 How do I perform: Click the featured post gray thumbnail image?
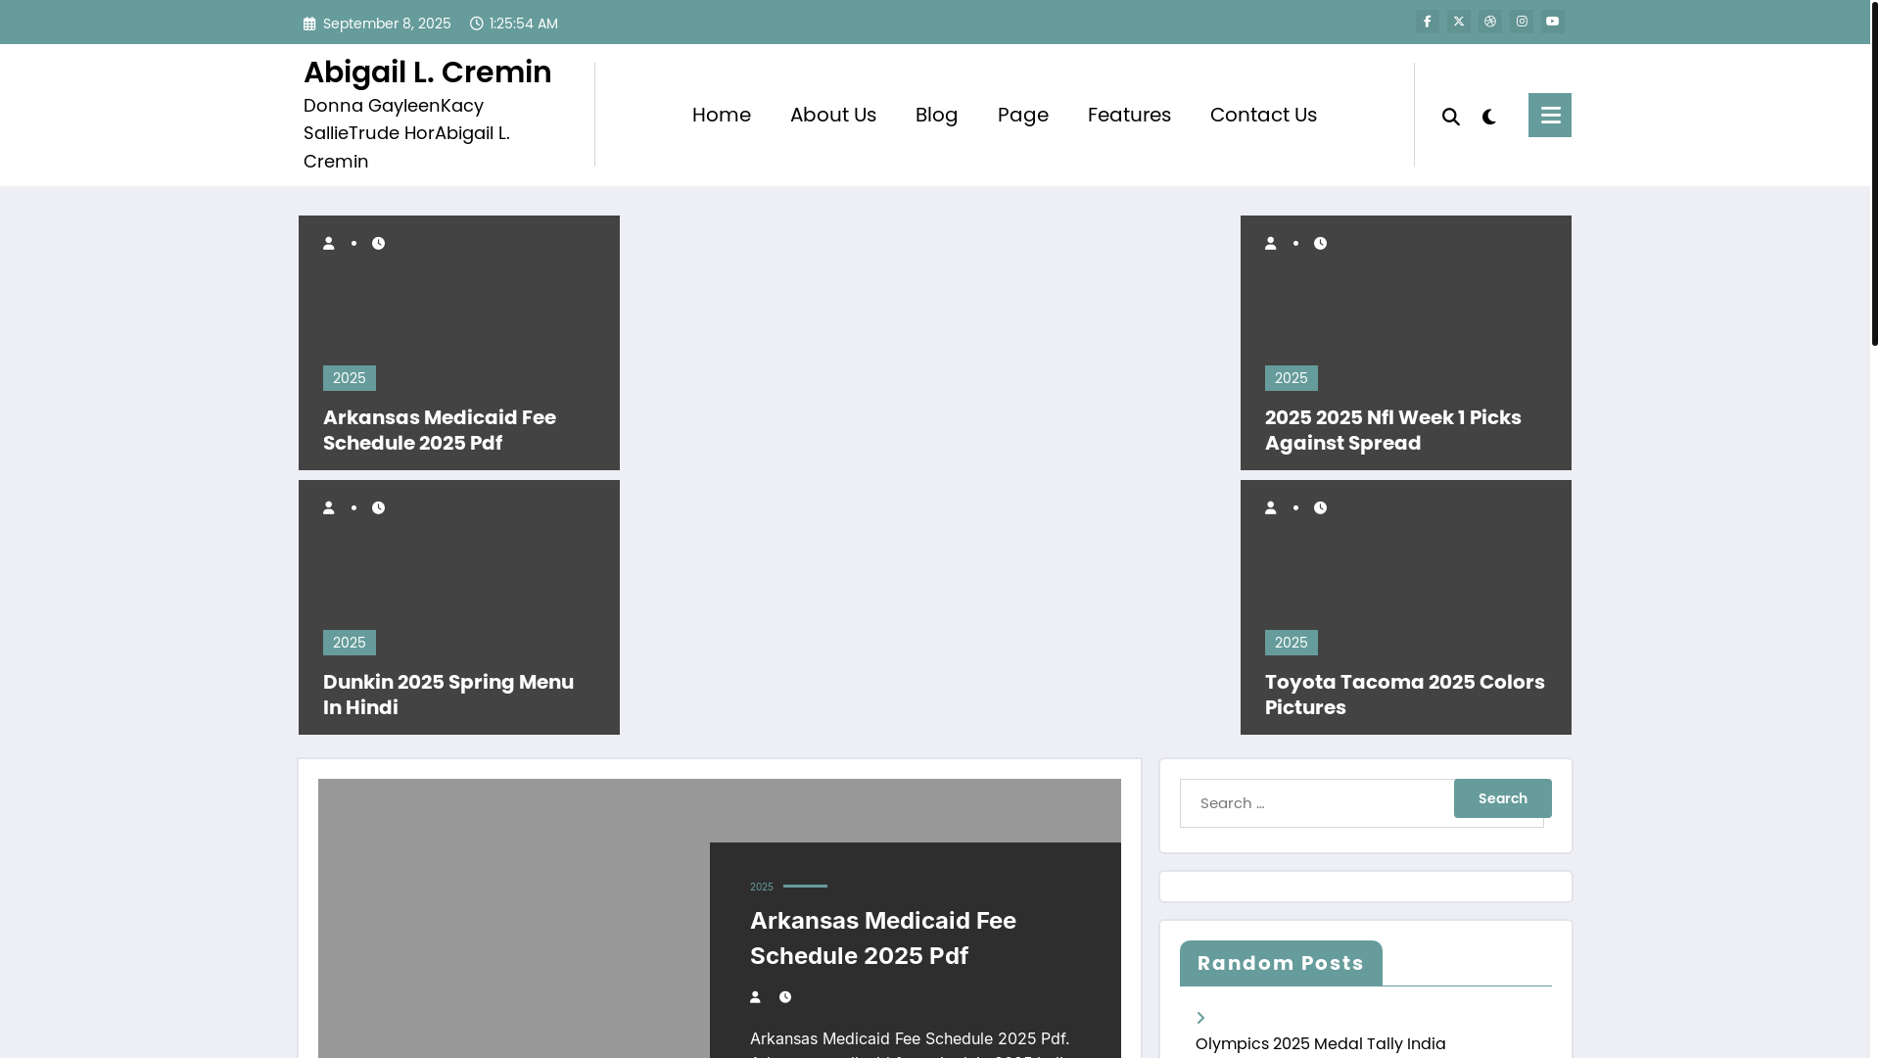(514, 919)
